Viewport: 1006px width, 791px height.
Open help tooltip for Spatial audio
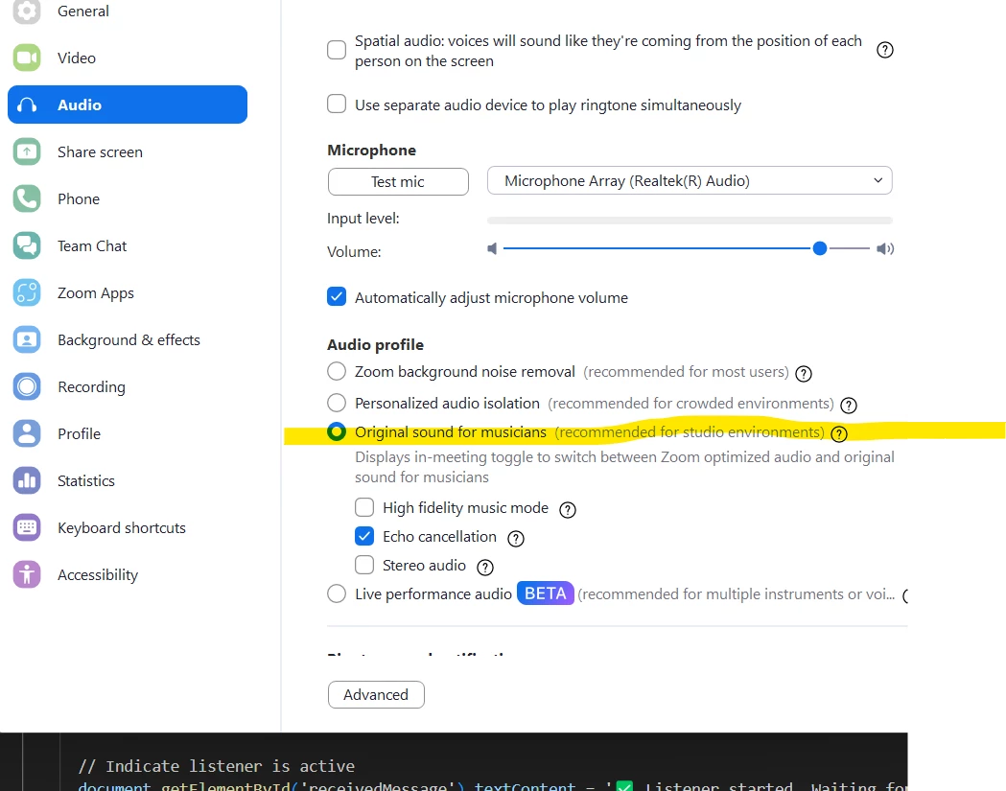885,50
